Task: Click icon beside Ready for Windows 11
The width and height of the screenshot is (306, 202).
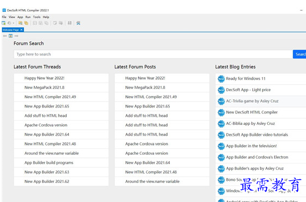Action: pos(221,79)
